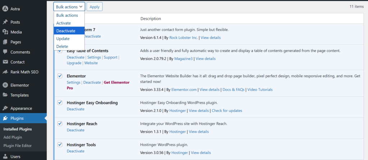Click the Astra logo icon in sidebar
The width and height of the screenshot is (368, 160).
[x=5, y=9]
